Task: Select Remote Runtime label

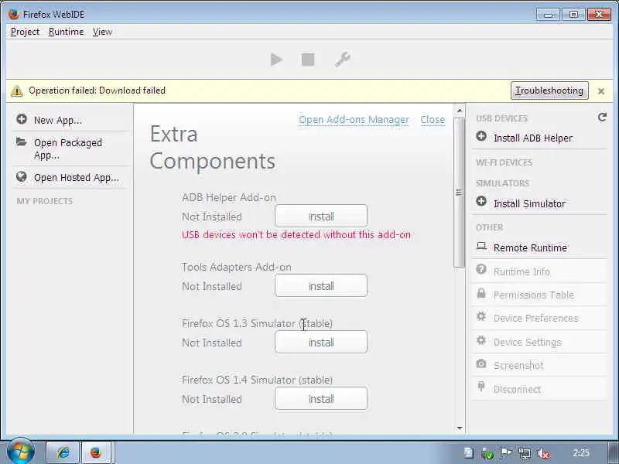Action: click(530, 247)
